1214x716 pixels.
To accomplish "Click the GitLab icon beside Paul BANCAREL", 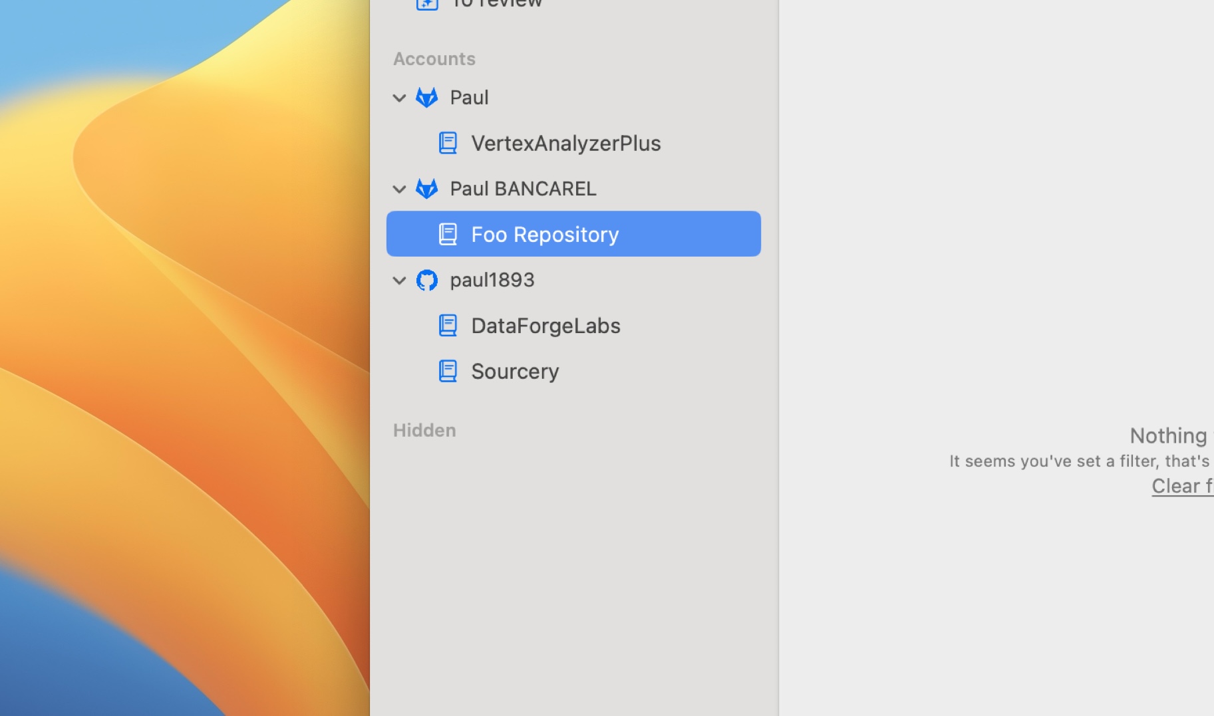I will pos(426,189).
